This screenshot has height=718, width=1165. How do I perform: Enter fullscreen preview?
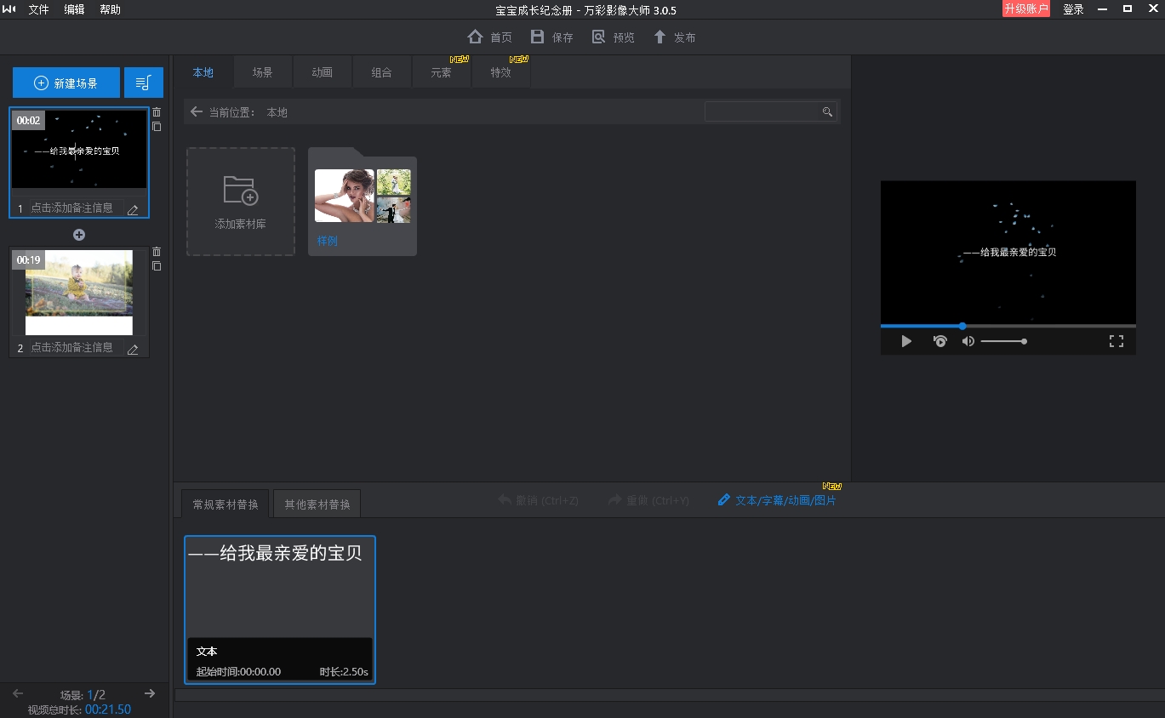coord(1116,341)
